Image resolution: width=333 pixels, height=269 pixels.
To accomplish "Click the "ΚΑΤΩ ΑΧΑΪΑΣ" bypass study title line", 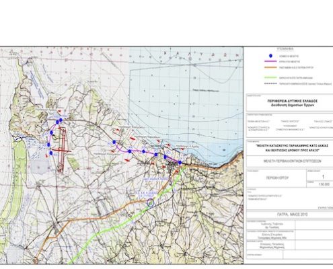I will pos(291,146).
